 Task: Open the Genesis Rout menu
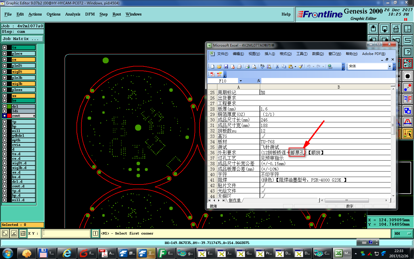pos(117,14)
